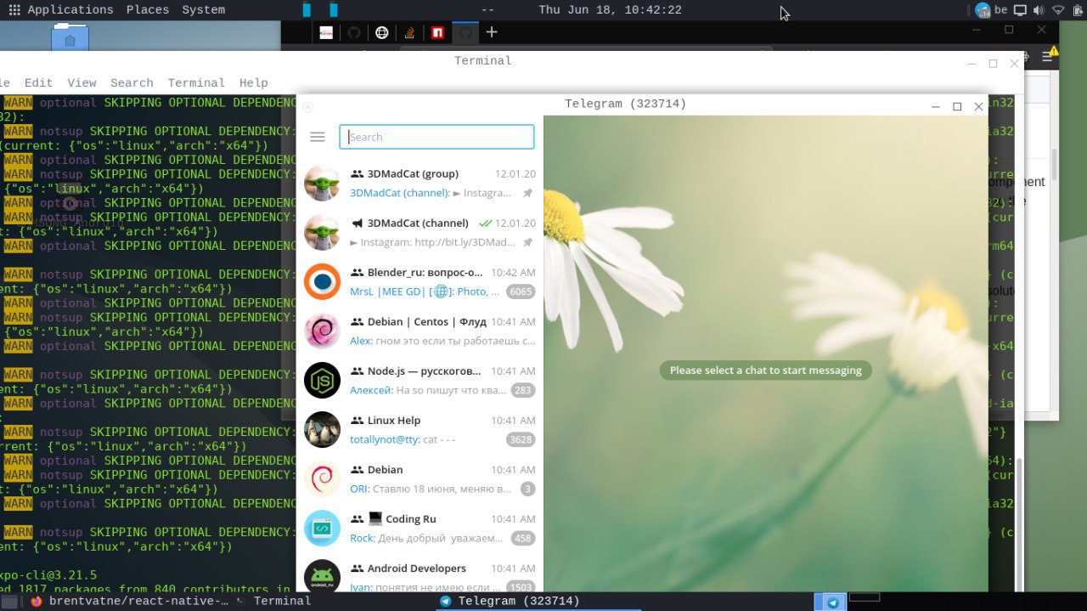
Task: Click the Coding Ru chat avatar
Action: click(x=322, y=528)
